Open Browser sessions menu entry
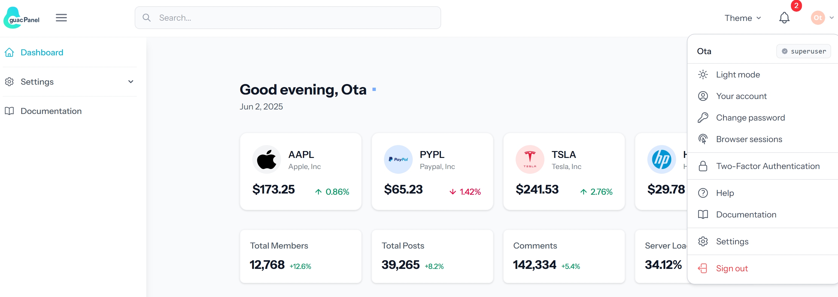Image resolution: width=838 pixels, height=297 pixels. click(x=763, y=139)
